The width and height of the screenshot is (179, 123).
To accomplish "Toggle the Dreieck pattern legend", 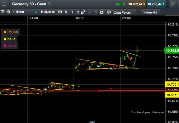I will [10, 32].
